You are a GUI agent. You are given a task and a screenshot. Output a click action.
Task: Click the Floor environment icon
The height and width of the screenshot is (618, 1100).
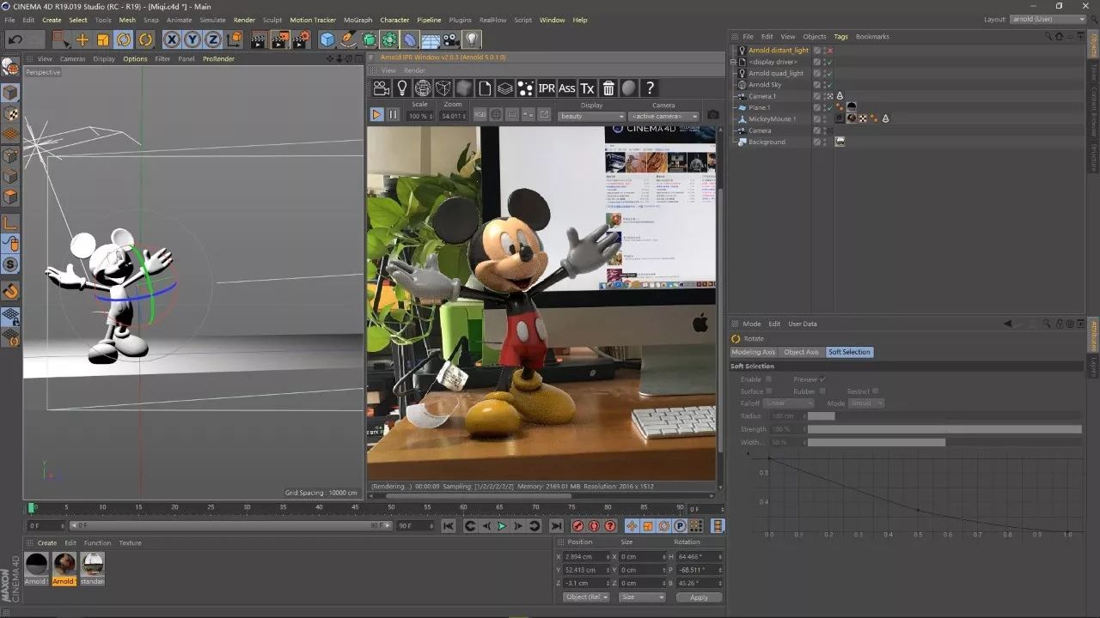(x=431, y=39)
